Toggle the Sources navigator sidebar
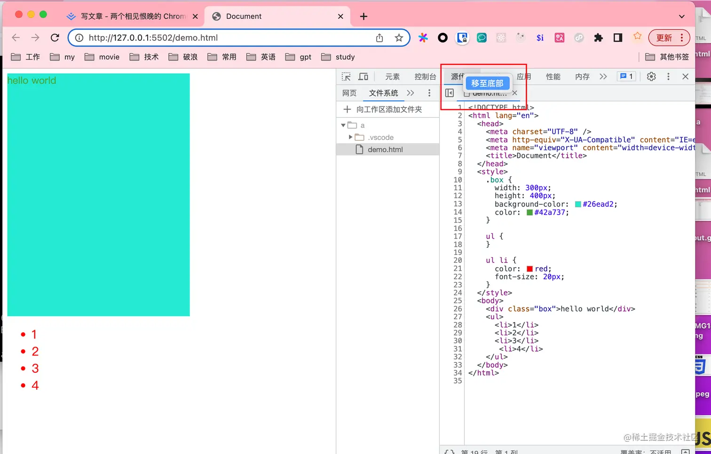The height and width of the screenshot is (454, 711). 450,93
